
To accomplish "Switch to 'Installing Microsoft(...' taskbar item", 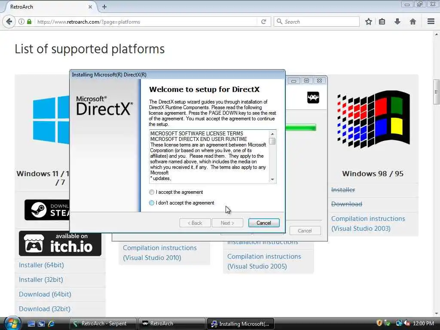I will pos(241,324).
